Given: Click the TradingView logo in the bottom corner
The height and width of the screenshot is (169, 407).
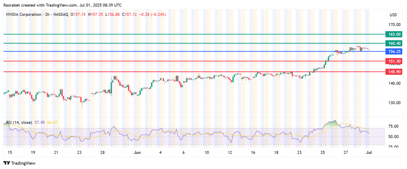Looking at the screenshot, I should click(19, 163).
